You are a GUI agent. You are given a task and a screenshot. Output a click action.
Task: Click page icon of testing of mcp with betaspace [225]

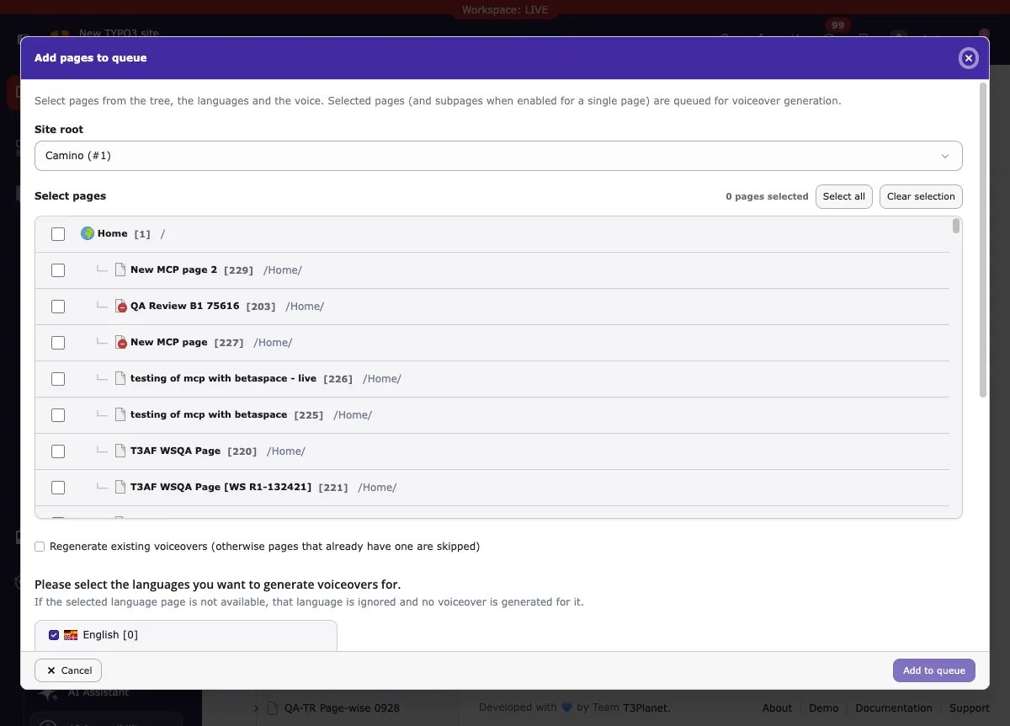pos(120,414)
